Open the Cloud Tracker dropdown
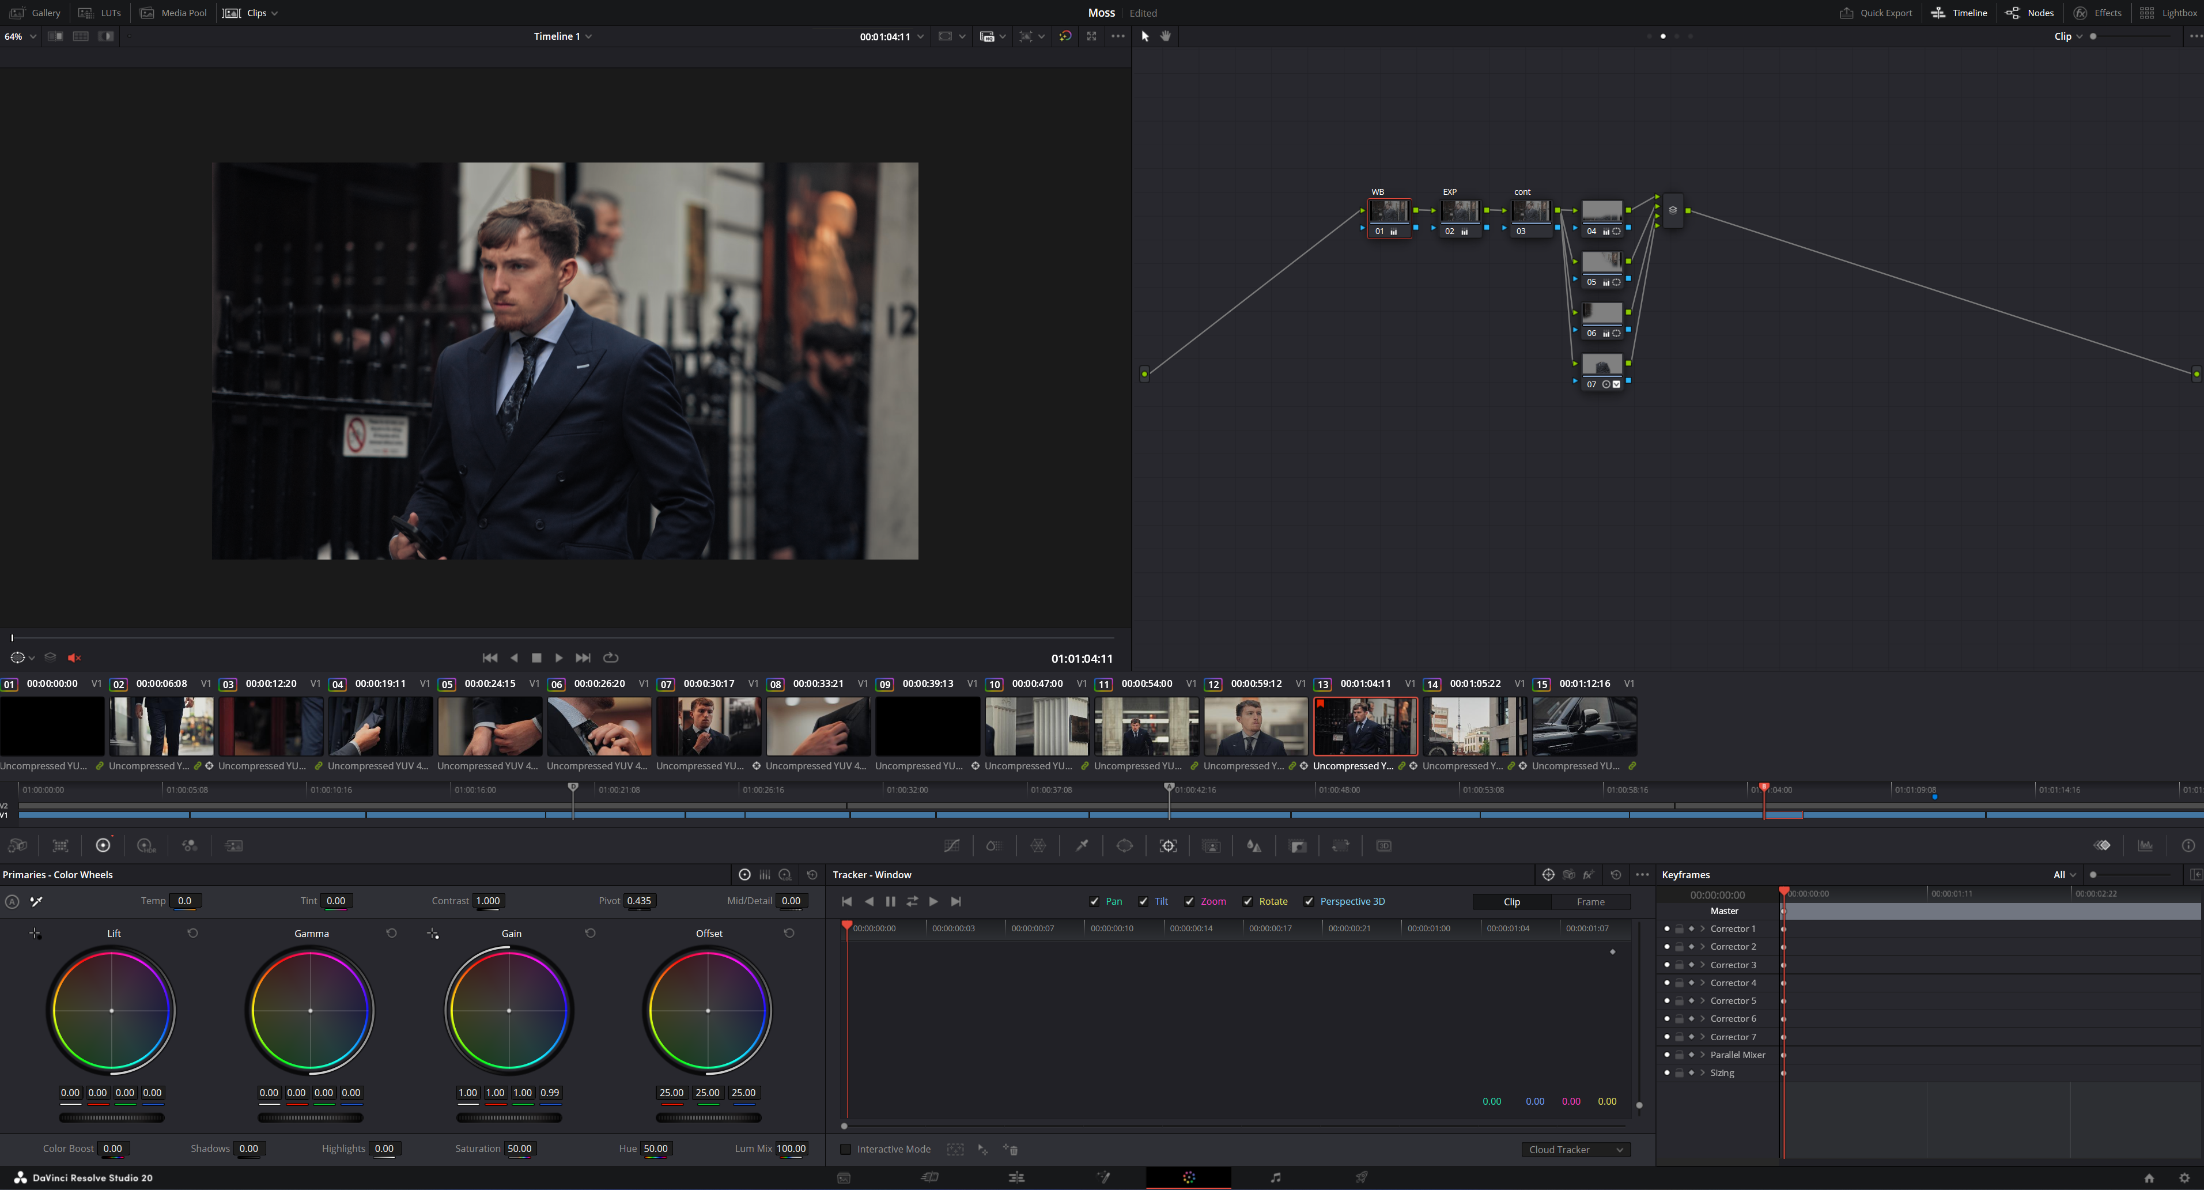This screenshot has height=1190, width=2204. tap(1574, 1149)
